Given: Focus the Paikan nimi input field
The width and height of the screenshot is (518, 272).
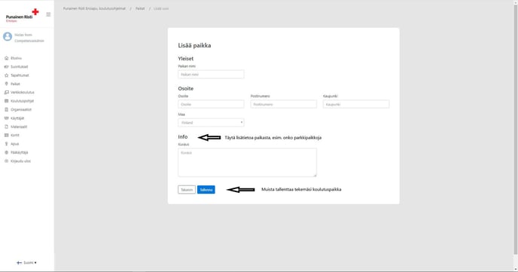Looking at the screenshot, I should [x=211, y=75].
